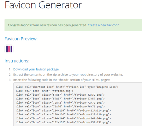
Task: Click the favicon-57x57.png code line
Action: pyautogui.click(x=60, y=99)
